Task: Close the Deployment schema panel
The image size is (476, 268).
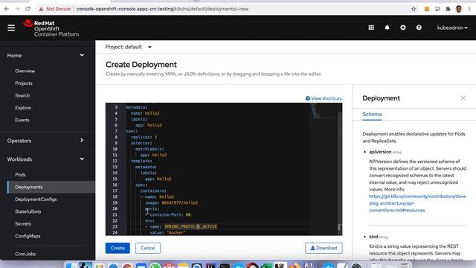Action: click(x=463, y=98)
